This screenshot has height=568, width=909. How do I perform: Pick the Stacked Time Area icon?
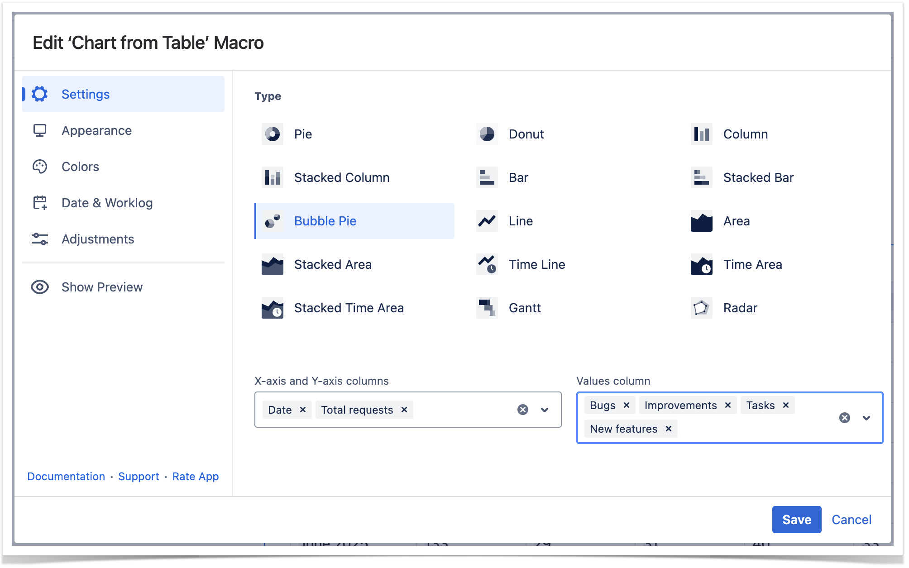pos(272,308)
